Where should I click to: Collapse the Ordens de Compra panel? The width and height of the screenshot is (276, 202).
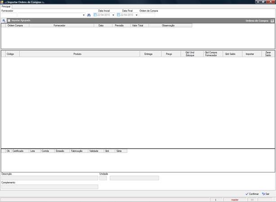point(272,21)
